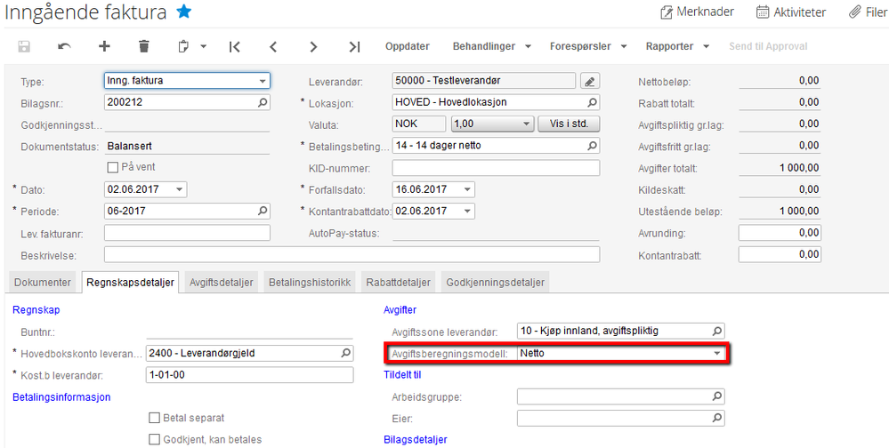Add a new invoice with the plus icon
This screenshot has width=889, height=448.
(x=104, y=46)
